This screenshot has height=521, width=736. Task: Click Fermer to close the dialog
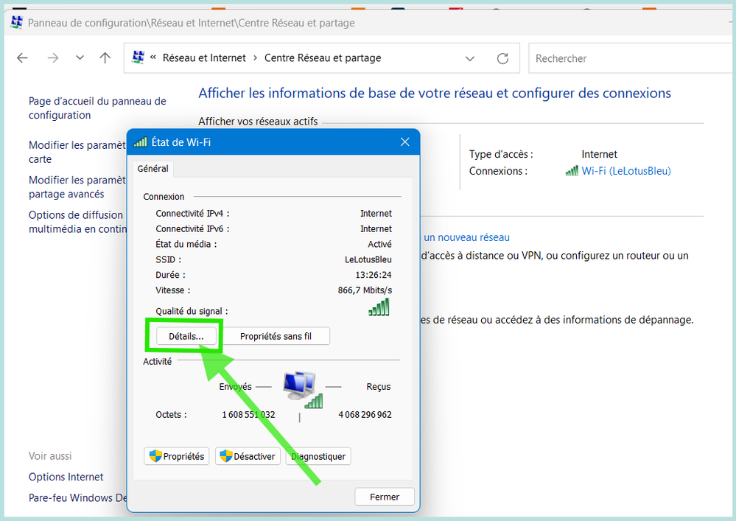point(385,497)
